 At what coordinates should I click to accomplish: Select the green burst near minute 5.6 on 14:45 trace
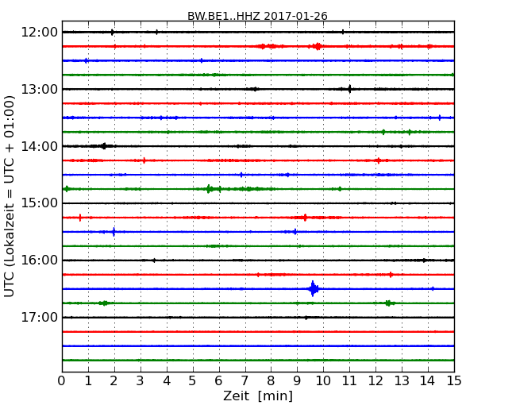(209, 189)
